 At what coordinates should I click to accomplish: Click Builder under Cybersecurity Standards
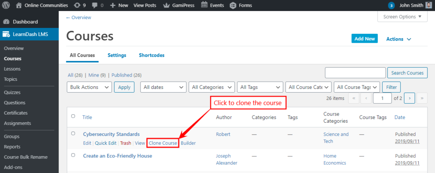[188, 143]
